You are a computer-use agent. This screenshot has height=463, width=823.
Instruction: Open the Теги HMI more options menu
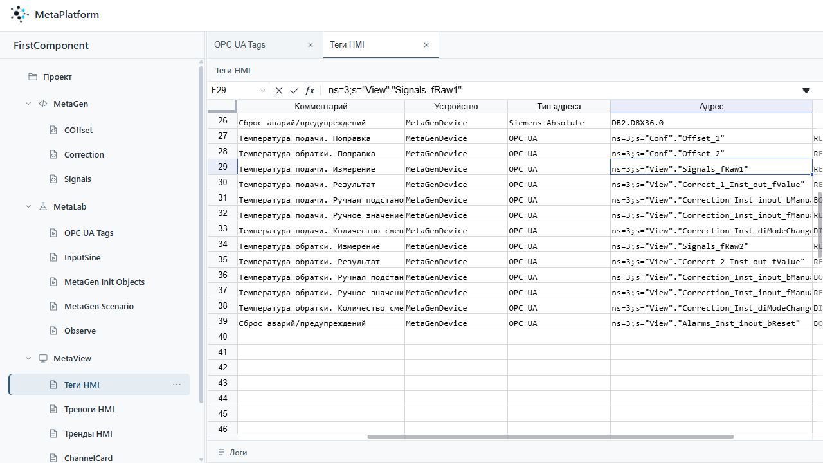(177, 385)
